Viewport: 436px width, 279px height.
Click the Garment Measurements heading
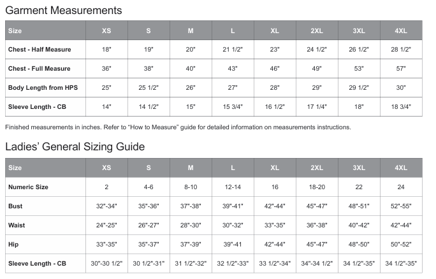(x=63, y=11)
